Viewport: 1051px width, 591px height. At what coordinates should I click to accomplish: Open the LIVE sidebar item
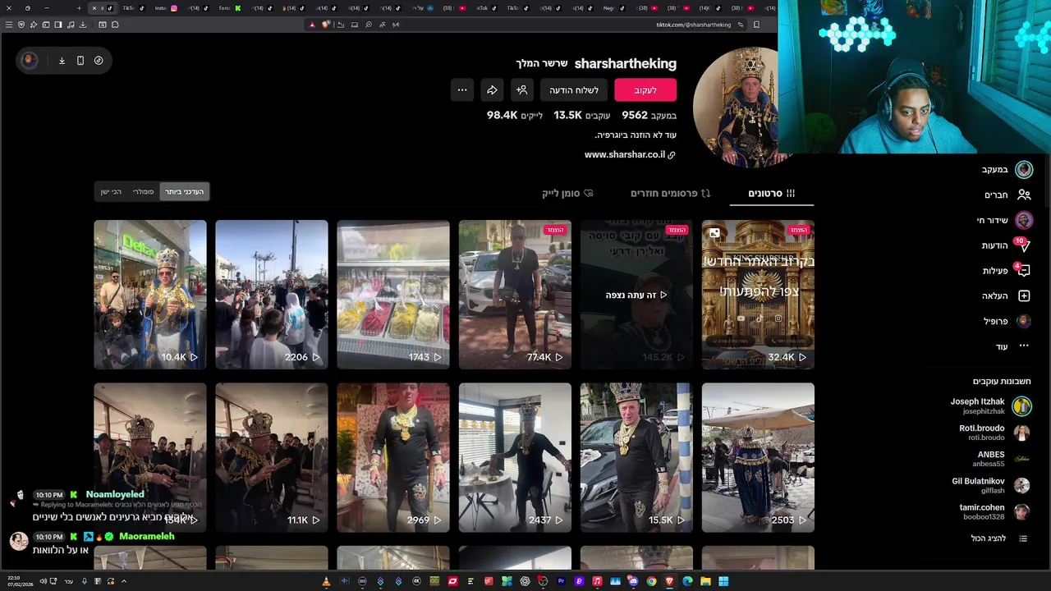point(1003,220)
